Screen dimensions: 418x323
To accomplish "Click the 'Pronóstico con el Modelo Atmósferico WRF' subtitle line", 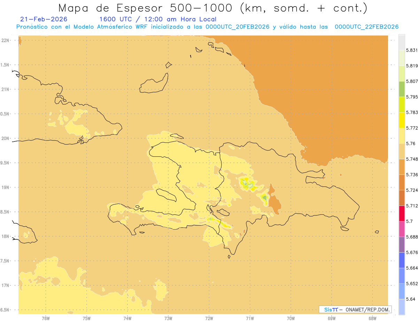I will click(207, 27).
